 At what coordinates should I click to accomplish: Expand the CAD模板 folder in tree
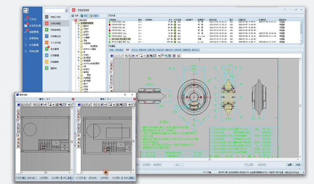click(78, 38)
